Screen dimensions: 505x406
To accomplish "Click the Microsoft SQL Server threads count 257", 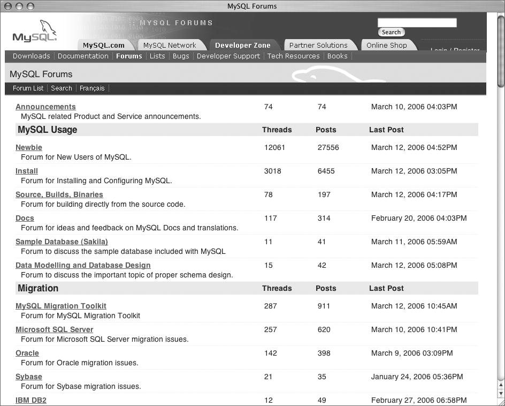I will click(x=270, y=329).
